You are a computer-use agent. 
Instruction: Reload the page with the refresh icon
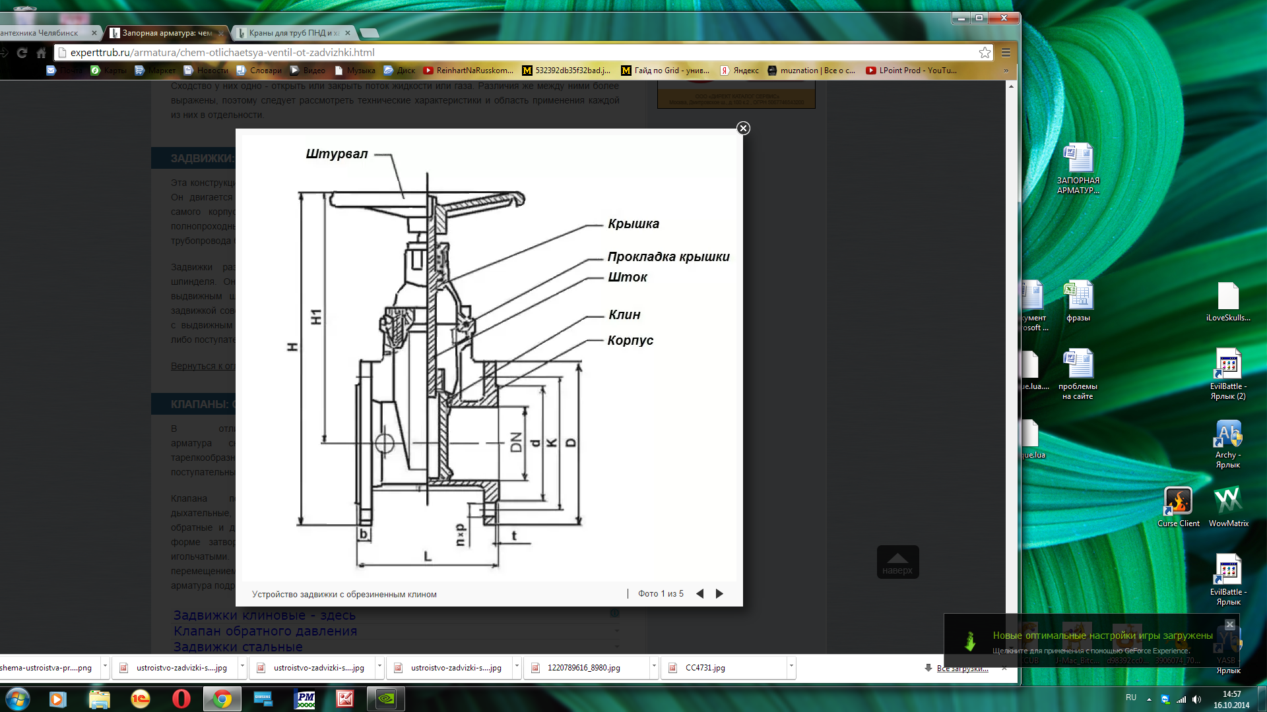pyautogui.click(x=22, y=53)
